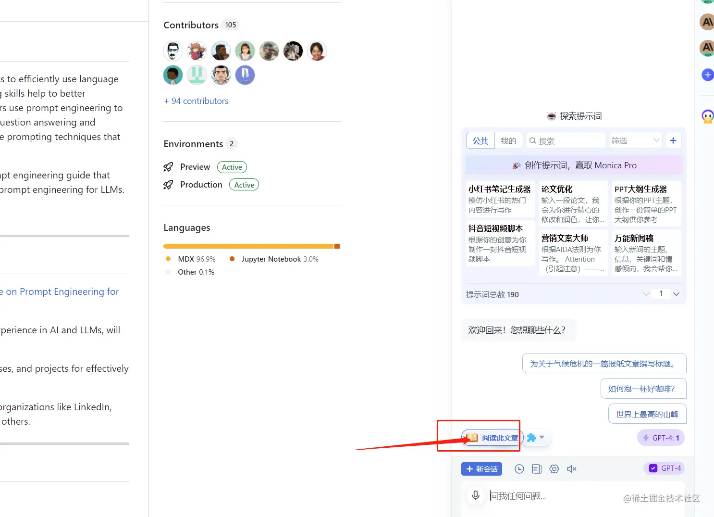The image size is (714, 517).
Task: Open the Preview environment link
Action: pos(195,167)
